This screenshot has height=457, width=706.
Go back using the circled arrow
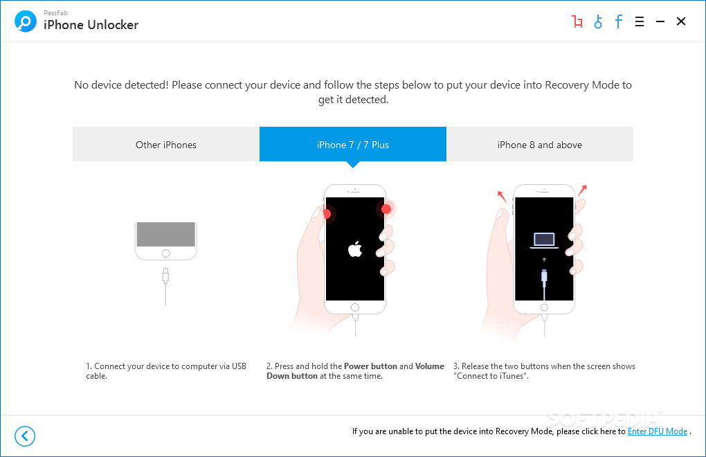[25, 436]
